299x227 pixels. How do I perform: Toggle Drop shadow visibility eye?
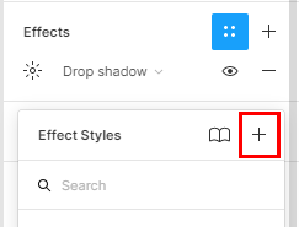(x=230, y=71)
